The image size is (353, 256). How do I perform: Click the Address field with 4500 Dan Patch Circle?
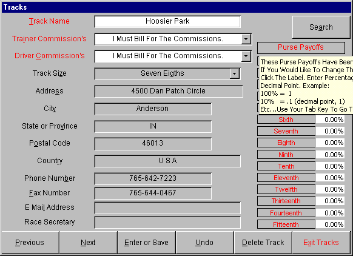tap(169, 91)
